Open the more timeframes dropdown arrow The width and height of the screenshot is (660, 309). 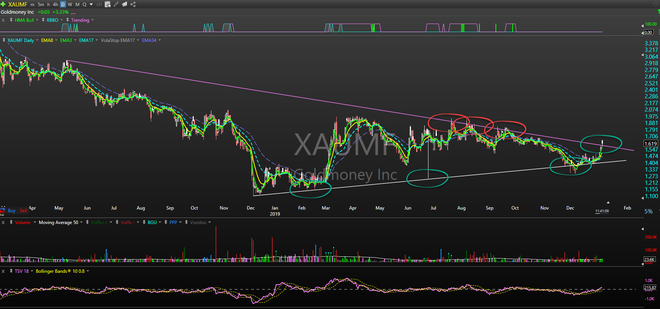pyautogui.click(x=91, y=5)
